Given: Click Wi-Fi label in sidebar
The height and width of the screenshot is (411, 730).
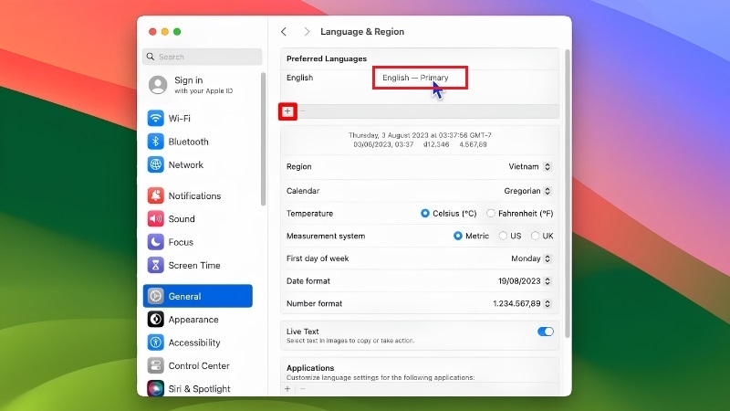Looking at the screenshot, I should coord(179,119).
